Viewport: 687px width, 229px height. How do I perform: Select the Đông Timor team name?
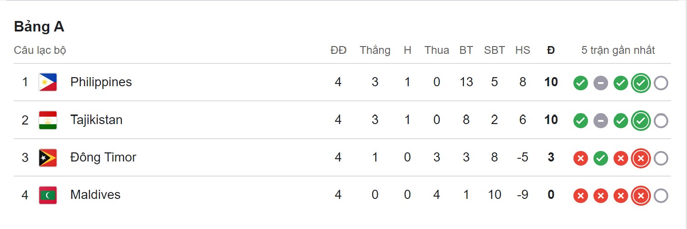tap(103, 157)
